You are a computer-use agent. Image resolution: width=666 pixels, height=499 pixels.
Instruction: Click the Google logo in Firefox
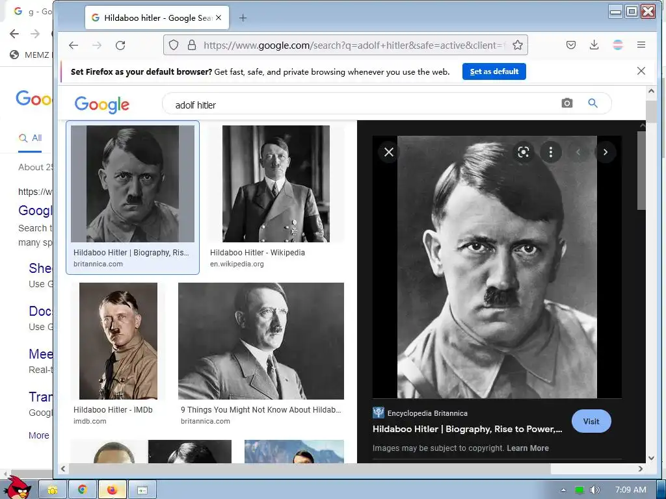point(102,104)
